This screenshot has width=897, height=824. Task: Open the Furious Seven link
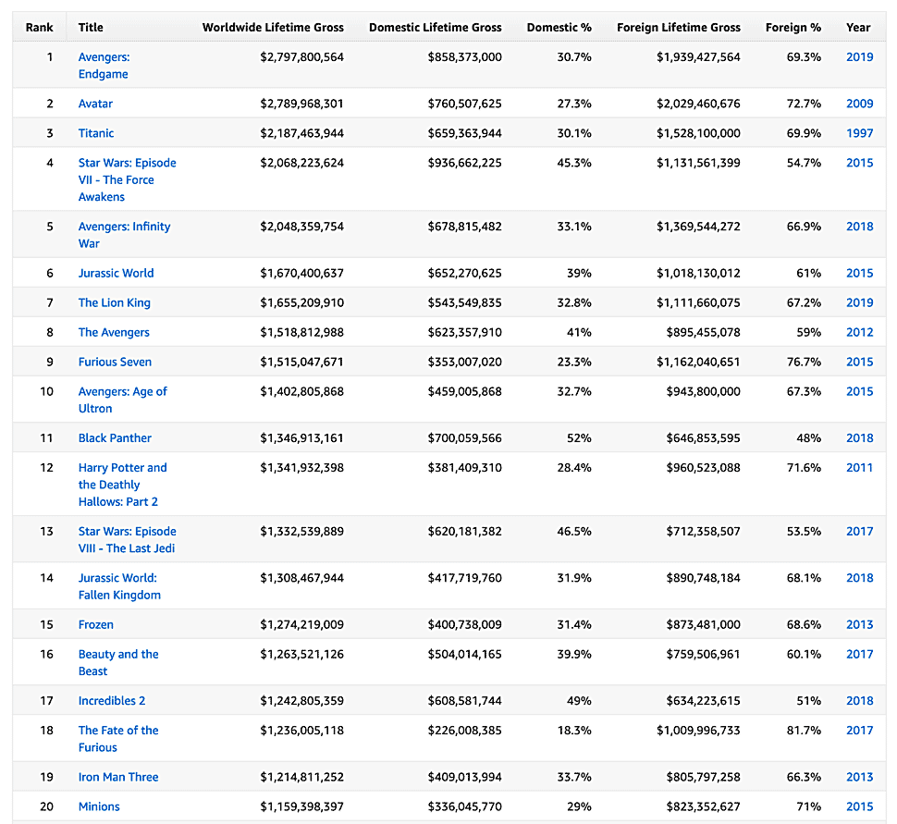click(x=115, y=363)
